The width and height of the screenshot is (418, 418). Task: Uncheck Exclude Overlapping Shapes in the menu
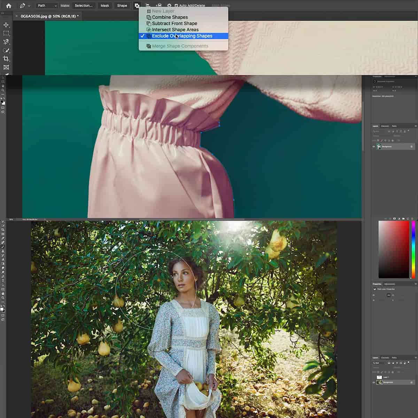(x=183, y=36)
